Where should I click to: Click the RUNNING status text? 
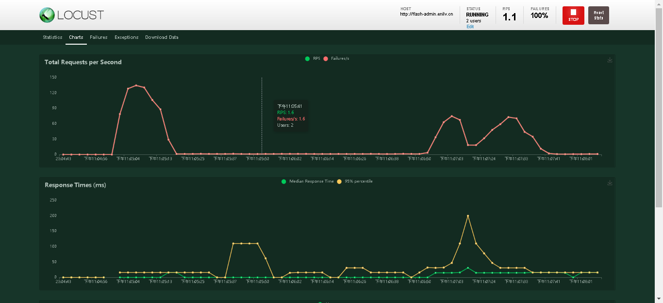pos(477,15)
